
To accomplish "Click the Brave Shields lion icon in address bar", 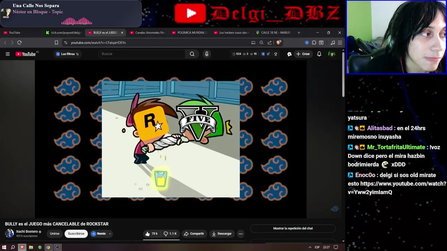I will click(x=279, y=43).
